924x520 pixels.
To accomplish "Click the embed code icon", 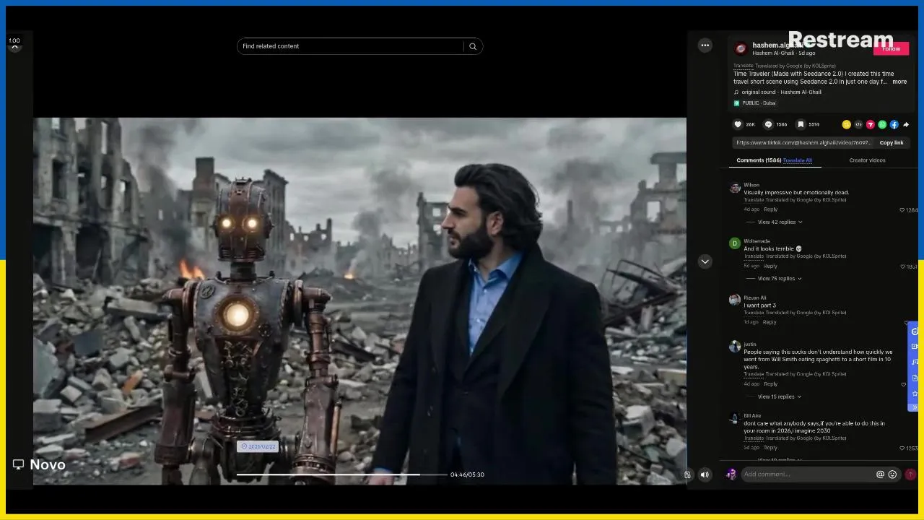I will 858,124.
